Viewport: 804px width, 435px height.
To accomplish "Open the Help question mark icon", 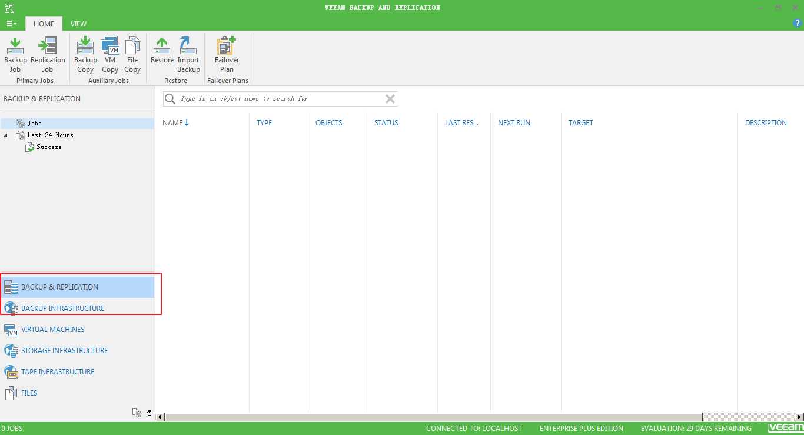I will point(798,24).
